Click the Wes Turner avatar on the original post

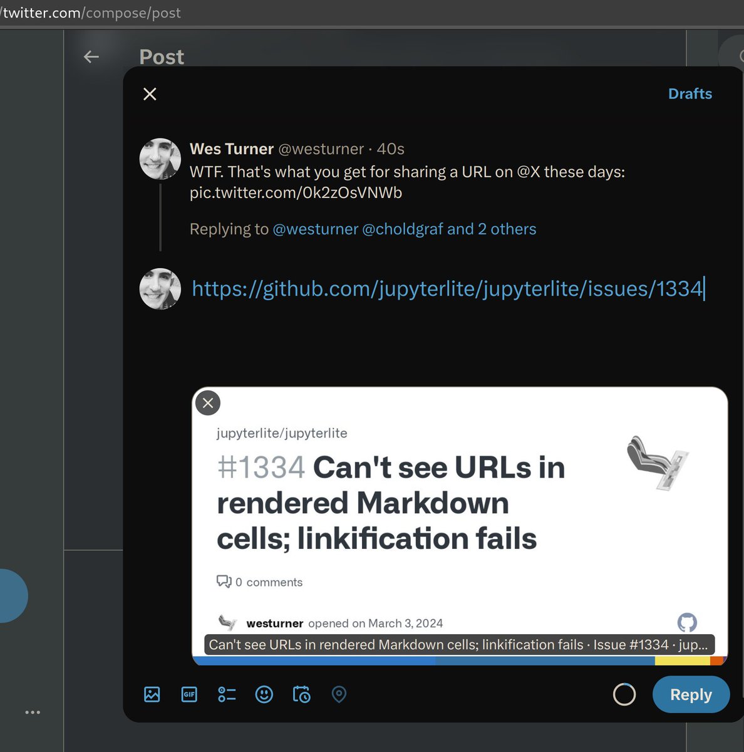coord(160,159)
